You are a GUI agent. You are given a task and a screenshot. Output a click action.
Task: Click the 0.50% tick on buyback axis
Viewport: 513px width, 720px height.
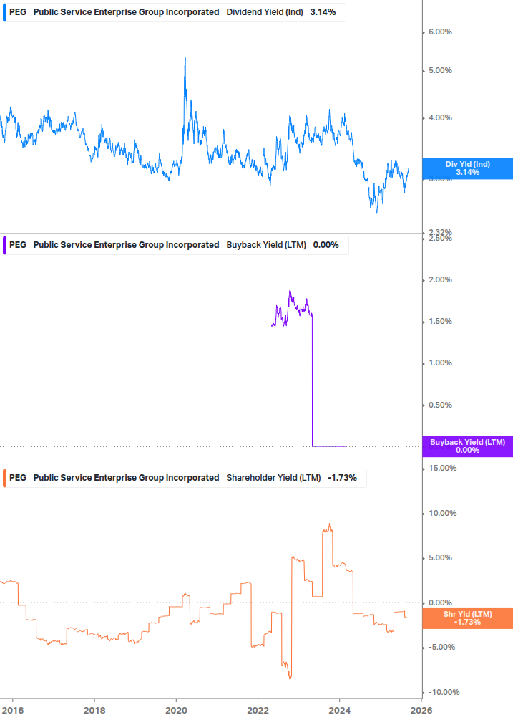coord(440,405)
